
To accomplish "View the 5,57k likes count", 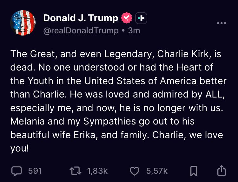I will [x=157, y=171].
